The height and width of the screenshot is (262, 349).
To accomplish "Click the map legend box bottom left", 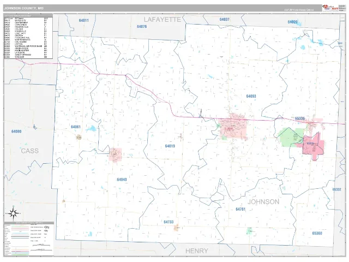I will 29,239.
